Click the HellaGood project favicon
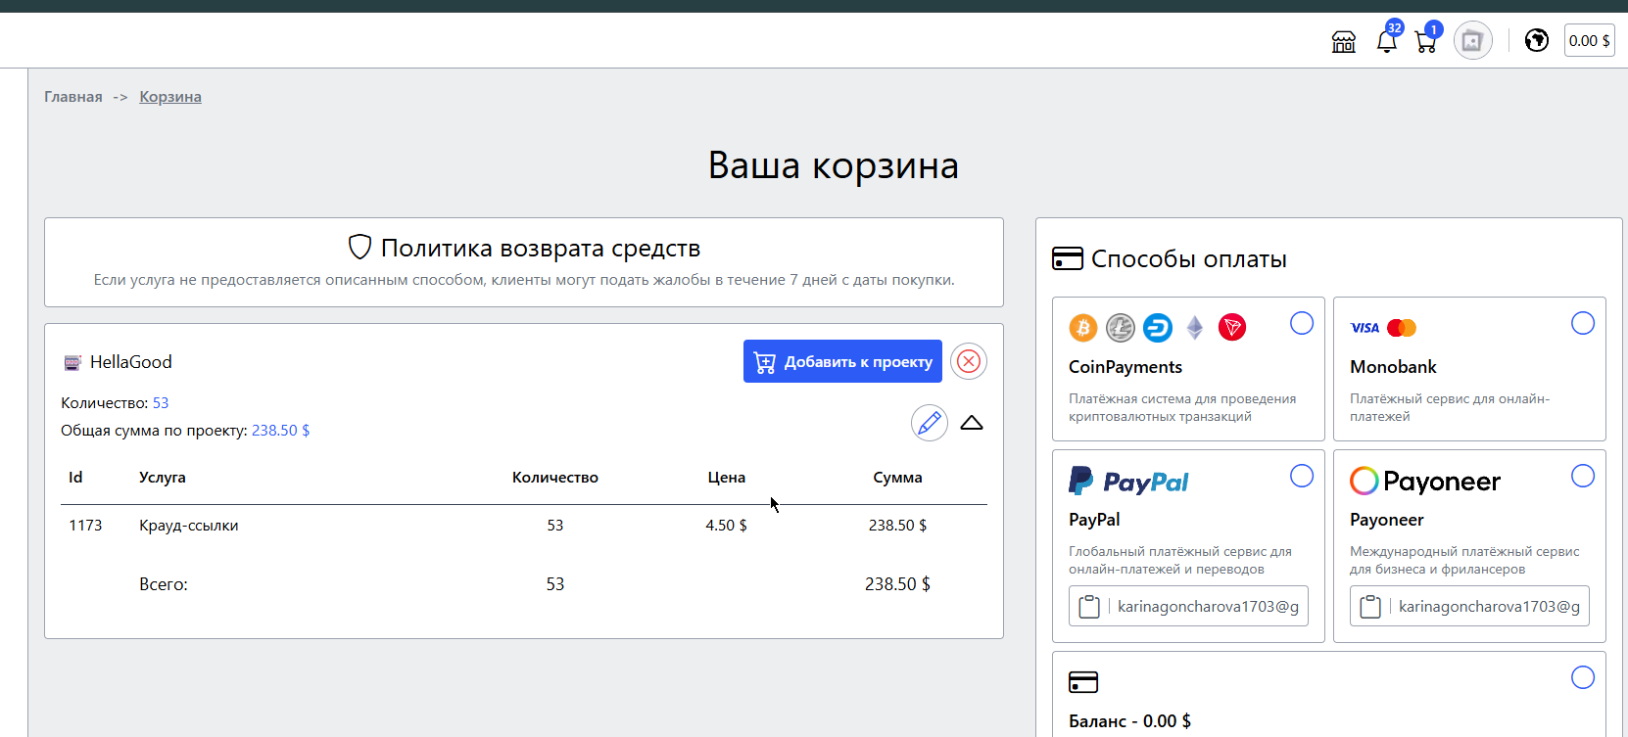This screenshot has height=737, width=1628. [x=72, y=363]
